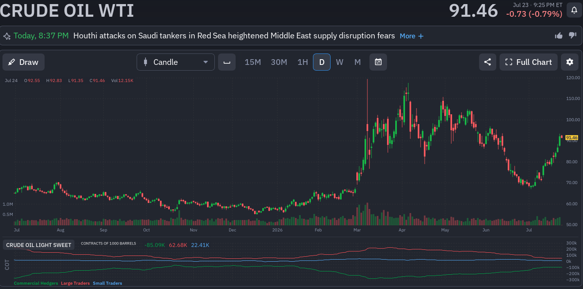This screenshot has width=583, height=289.
Task: Click the 2026 label on time axis
Action: (277, 230)
